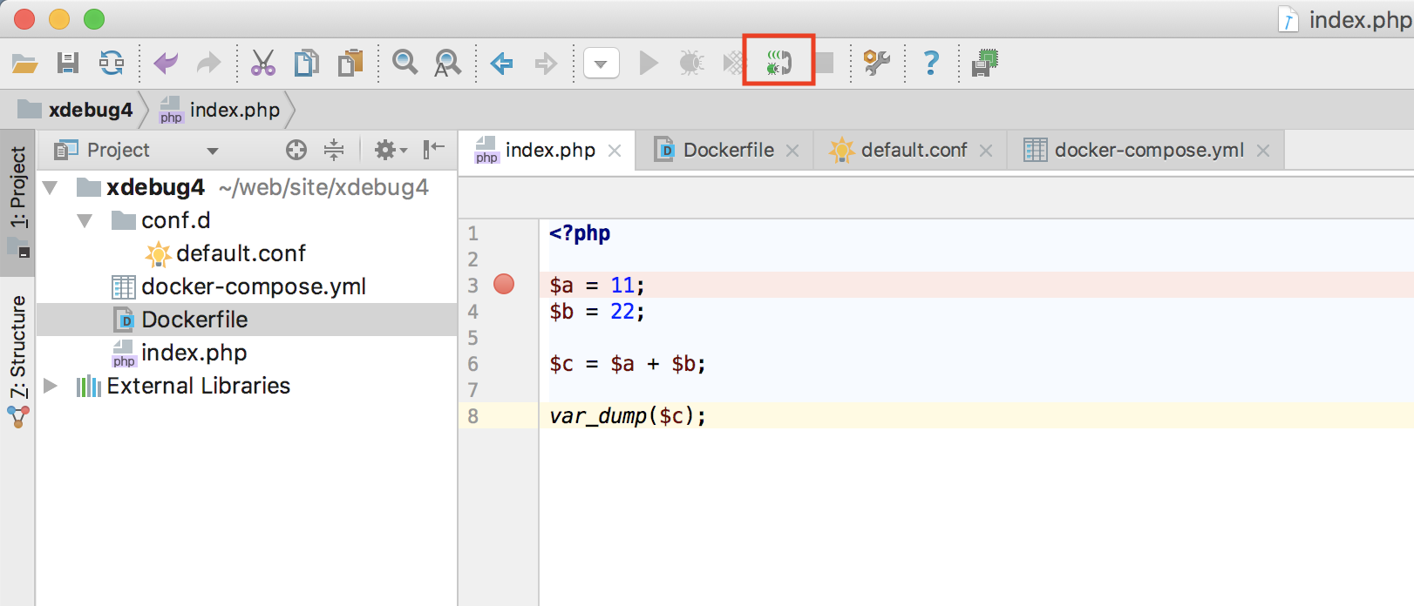Remove the breakpoint on line 3
The height and width of the screenshot is (606, 1414).
(x=504, y=285)
